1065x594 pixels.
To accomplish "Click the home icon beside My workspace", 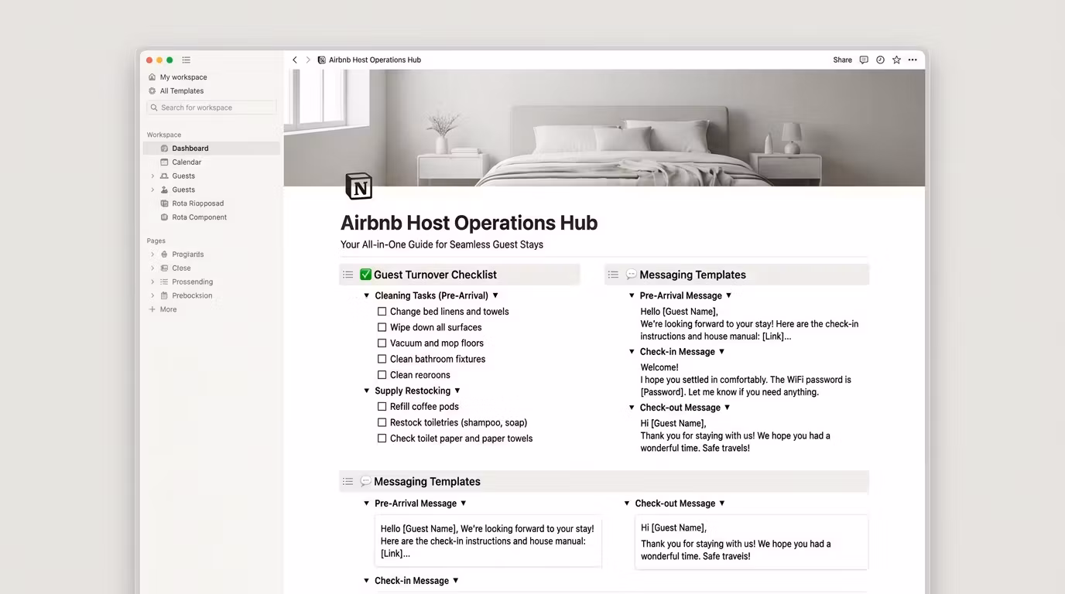I will coord(152,77).
